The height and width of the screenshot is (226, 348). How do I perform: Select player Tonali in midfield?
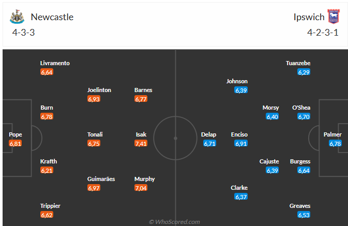[x=95, y=134]
